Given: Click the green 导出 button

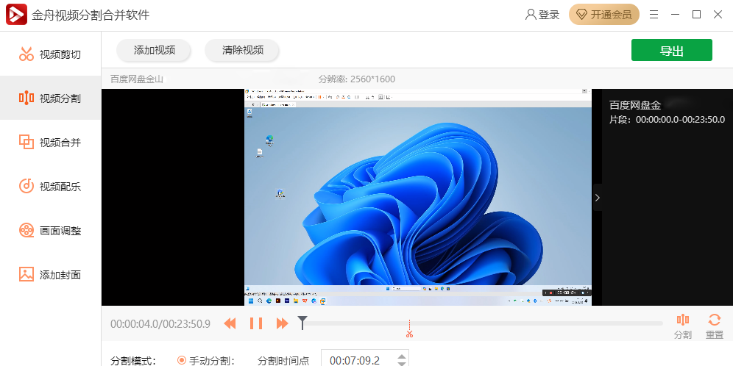Looking at the screenshot, I should coord(671,50).
